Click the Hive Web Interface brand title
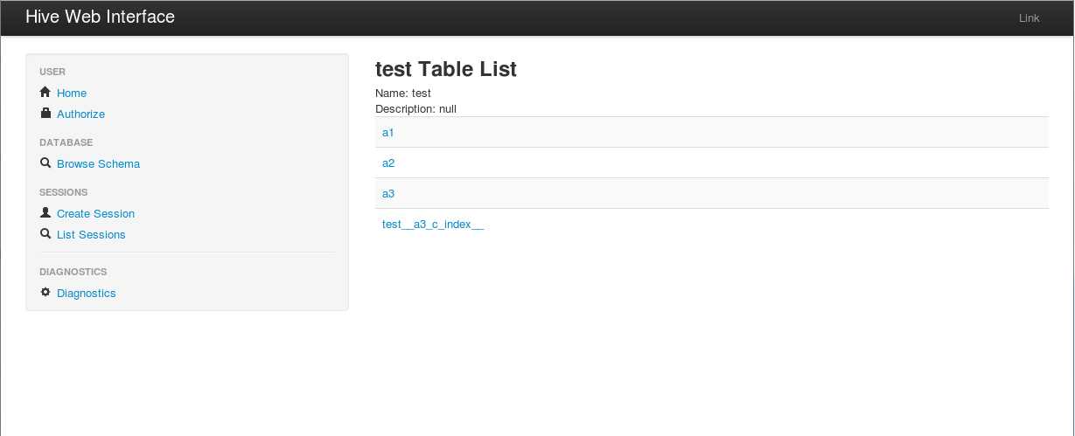The width and height of the screenshot is (1075, 436). pos(100,17)
